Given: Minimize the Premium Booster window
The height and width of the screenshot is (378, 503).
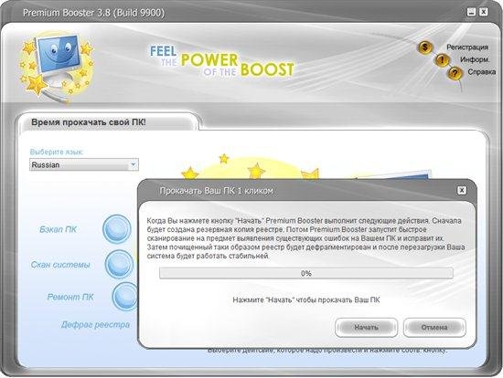Looking at the screenshot, I should pos(471,12).
